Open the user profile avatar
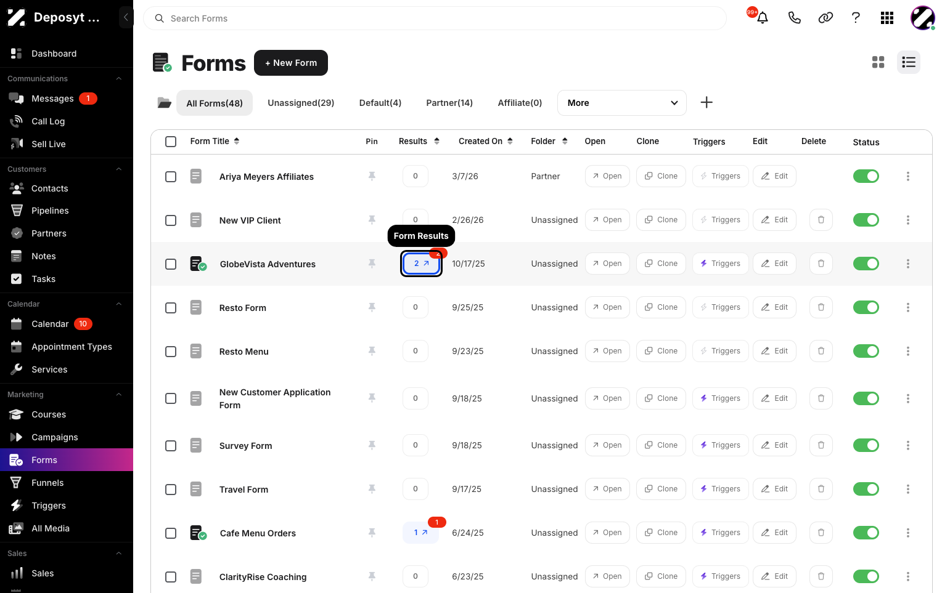Image resolution: width=950 pixels, height=593 pixels. [923, 18]
